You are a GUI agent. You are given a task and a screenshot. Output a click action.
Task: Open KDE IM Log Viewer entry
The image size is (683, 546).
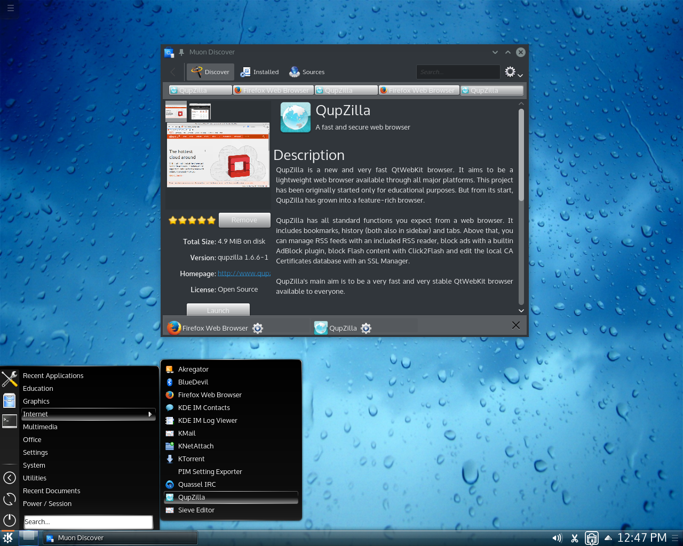coord(231,420)
